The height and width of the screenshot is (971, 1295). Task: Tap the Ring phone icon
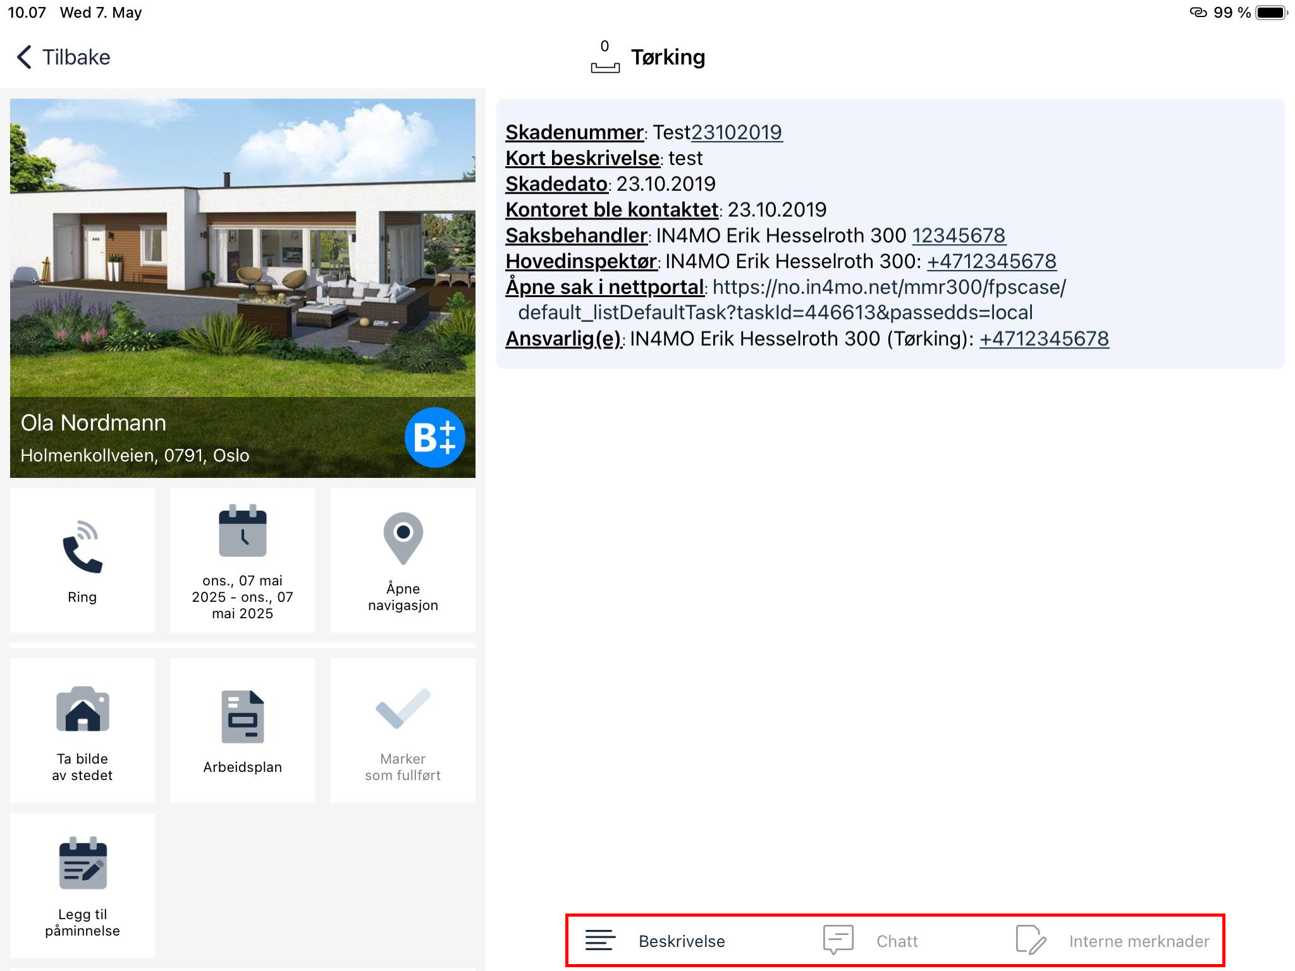82,547
